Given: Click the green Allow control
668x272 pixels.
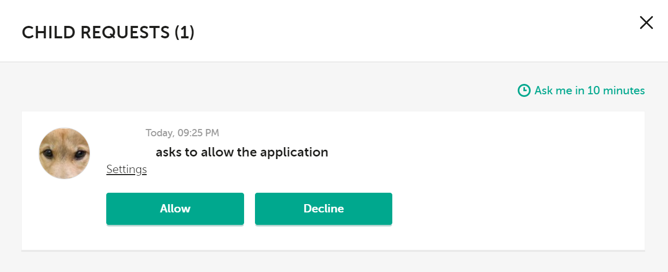Looking at the screenshot, I should click(175, 209).
